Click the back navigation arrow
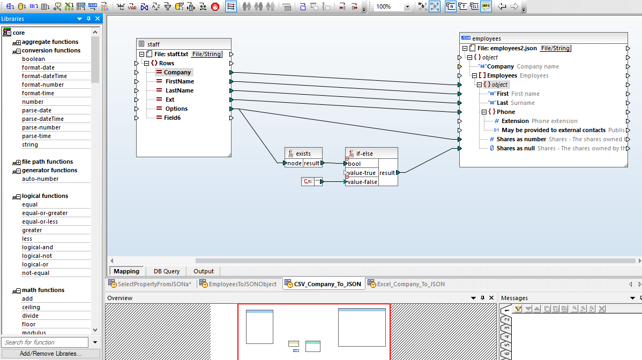642x360 pixels. point(502,6)
